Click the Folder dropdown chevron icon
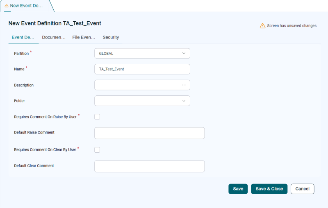328x208 pixels. pyautogui.click(x=184, y=101)
